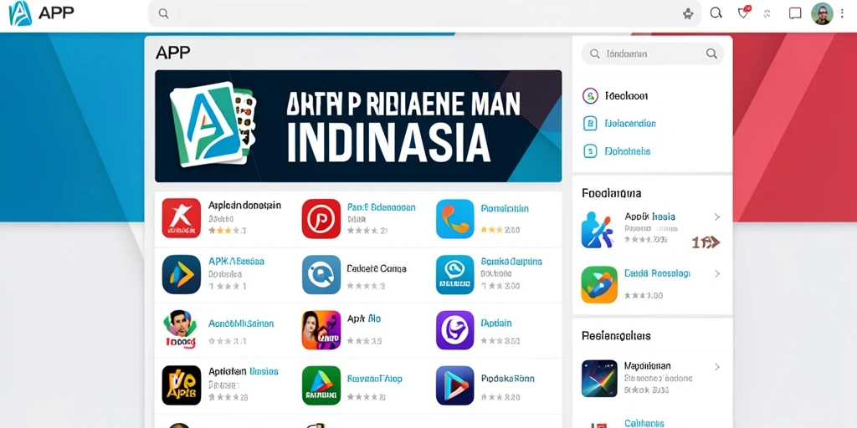Open the blue sidebar title beside the rocket icon
The image size is (857, 428).
point(657,273)
